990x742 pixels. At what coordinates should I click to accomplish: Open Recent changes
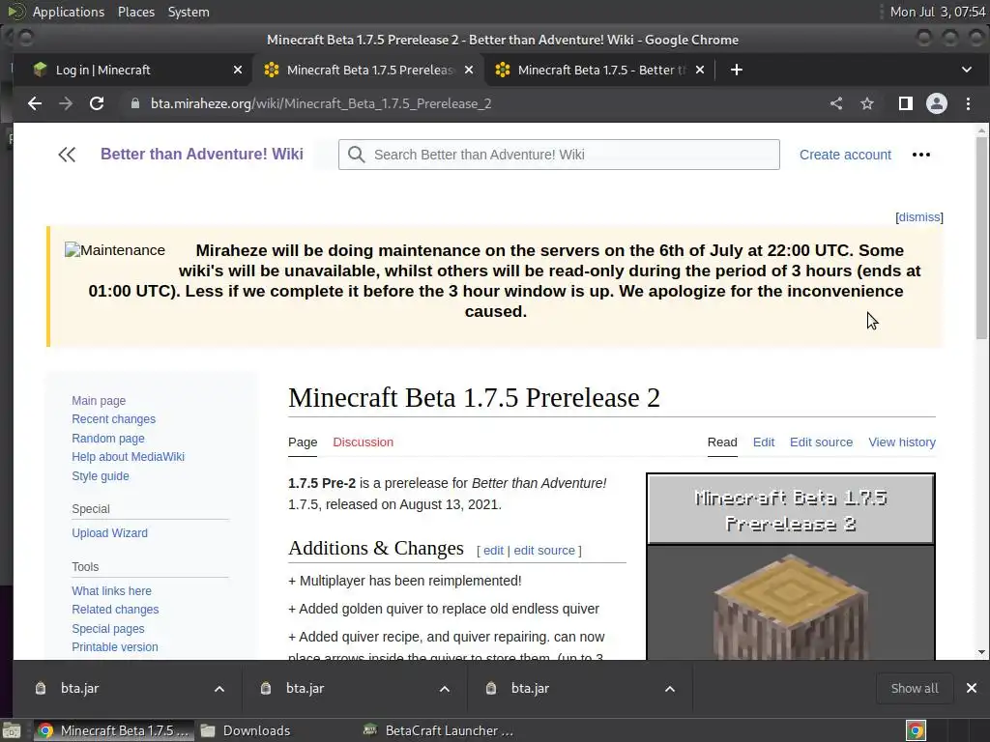pos(114,419)
